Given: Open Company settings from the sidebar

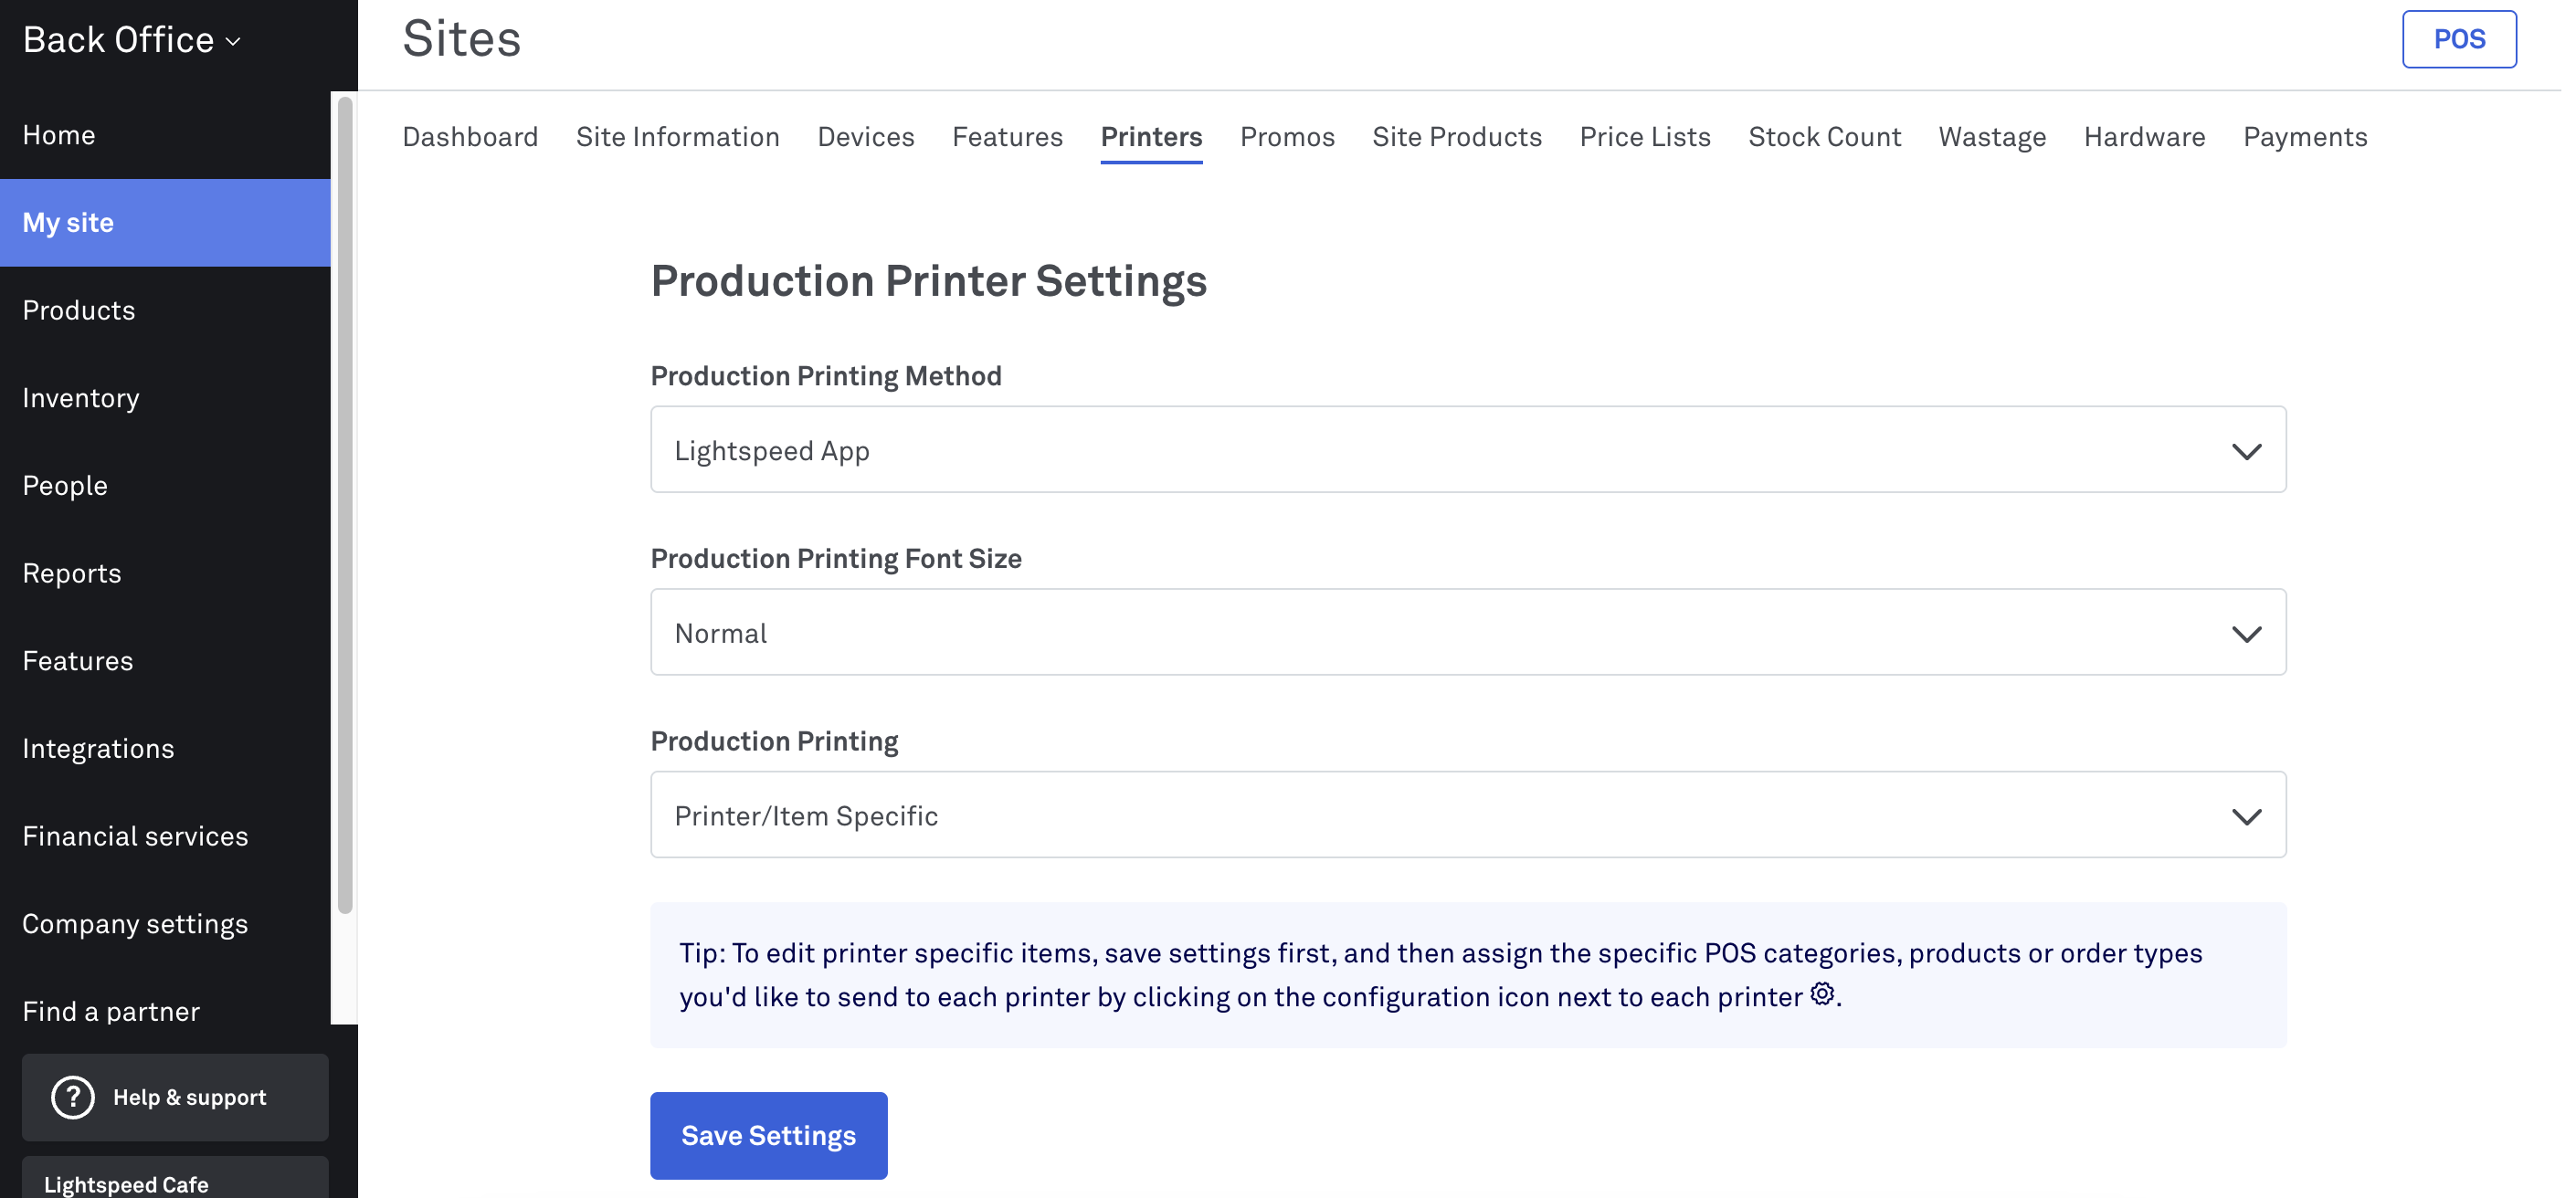Looking at the screenshot, I should click(135, 923).
